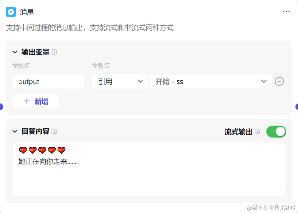This screenshot has width=298, height=213.
Task: Collapse the 输出变量 section
Action: pos(15,52)
